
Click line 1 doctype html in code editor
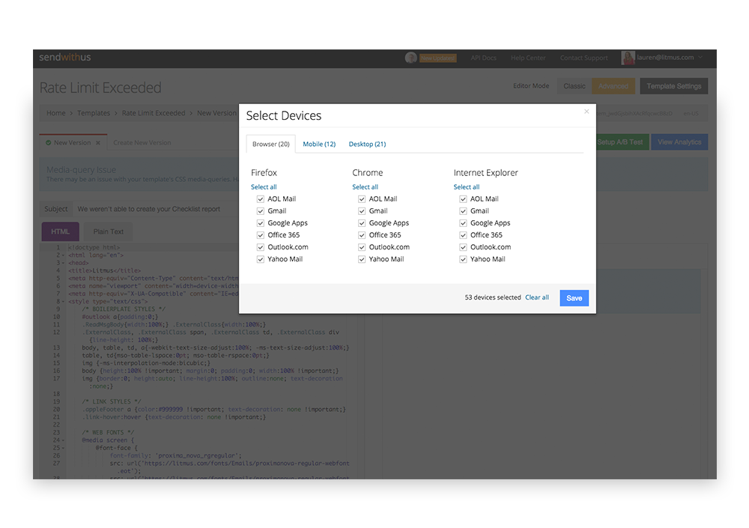pos(94,247)
